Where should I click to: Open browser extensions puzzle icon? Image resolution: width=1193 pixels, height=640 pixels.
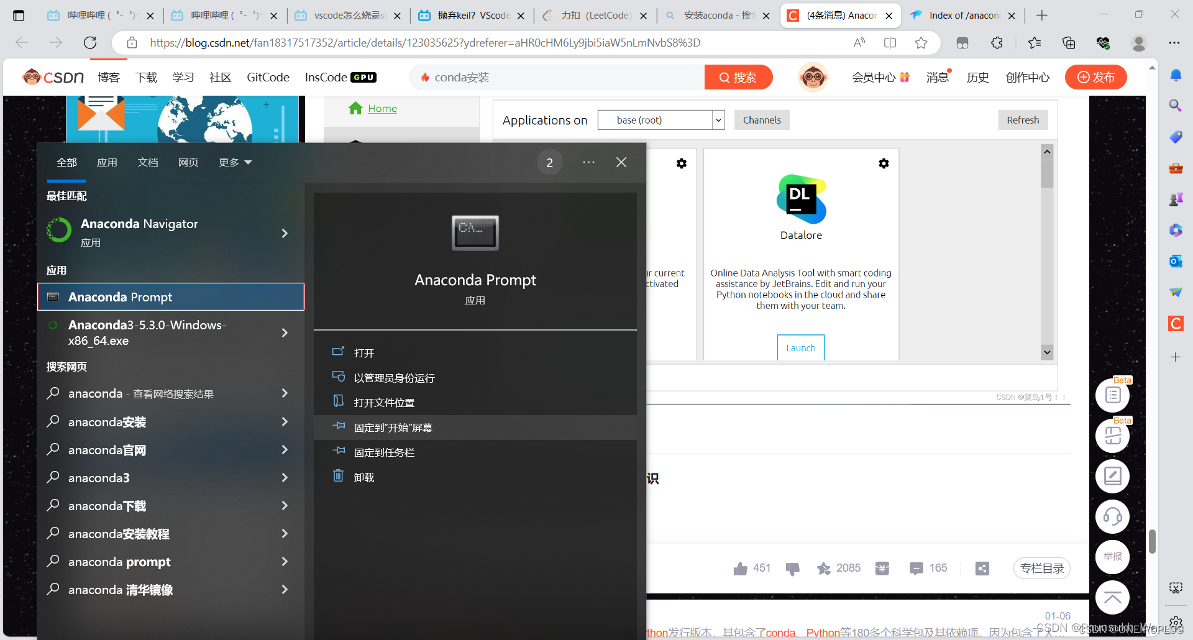(x=997, y=42)
